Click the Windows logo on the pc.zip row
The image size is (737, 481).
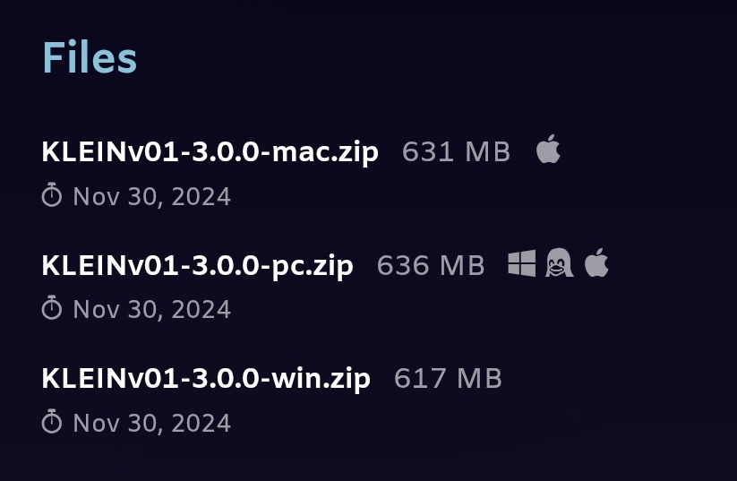pyautogui.click(x=522, y=262)
